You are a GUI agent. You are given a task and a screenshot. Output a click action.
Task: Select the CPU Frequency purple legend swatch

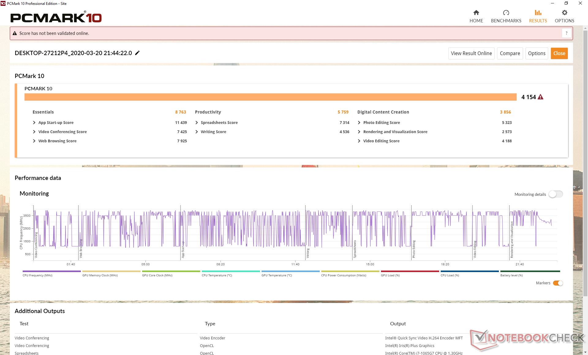51,271
